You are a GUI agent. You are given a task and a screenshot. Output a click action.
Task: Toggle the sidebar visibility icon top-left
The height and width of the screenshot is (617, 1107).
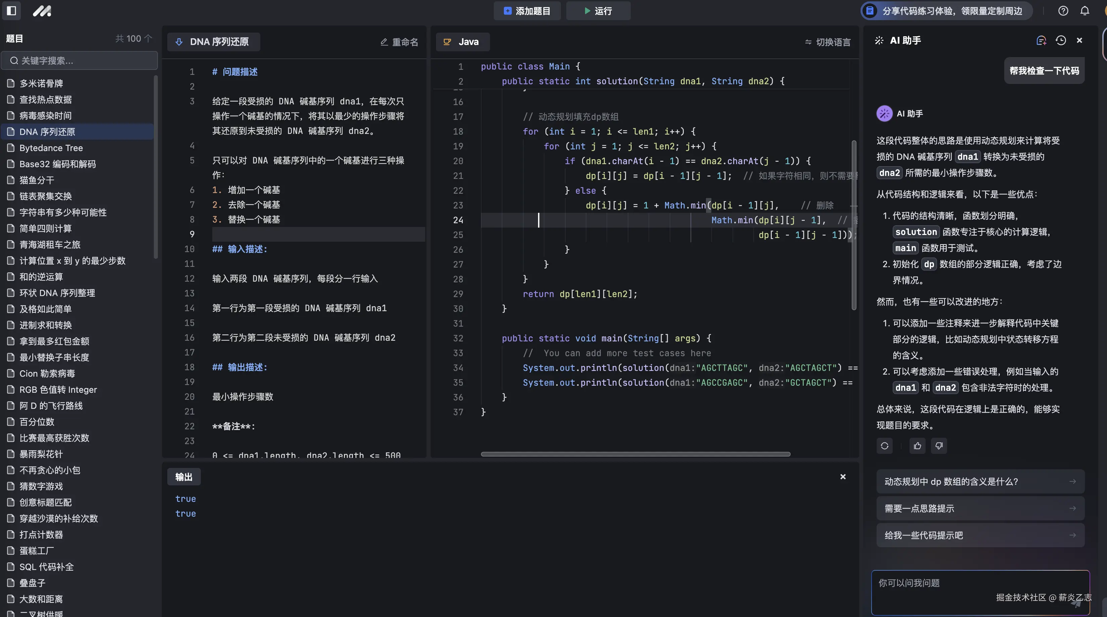tap(12, 11)
